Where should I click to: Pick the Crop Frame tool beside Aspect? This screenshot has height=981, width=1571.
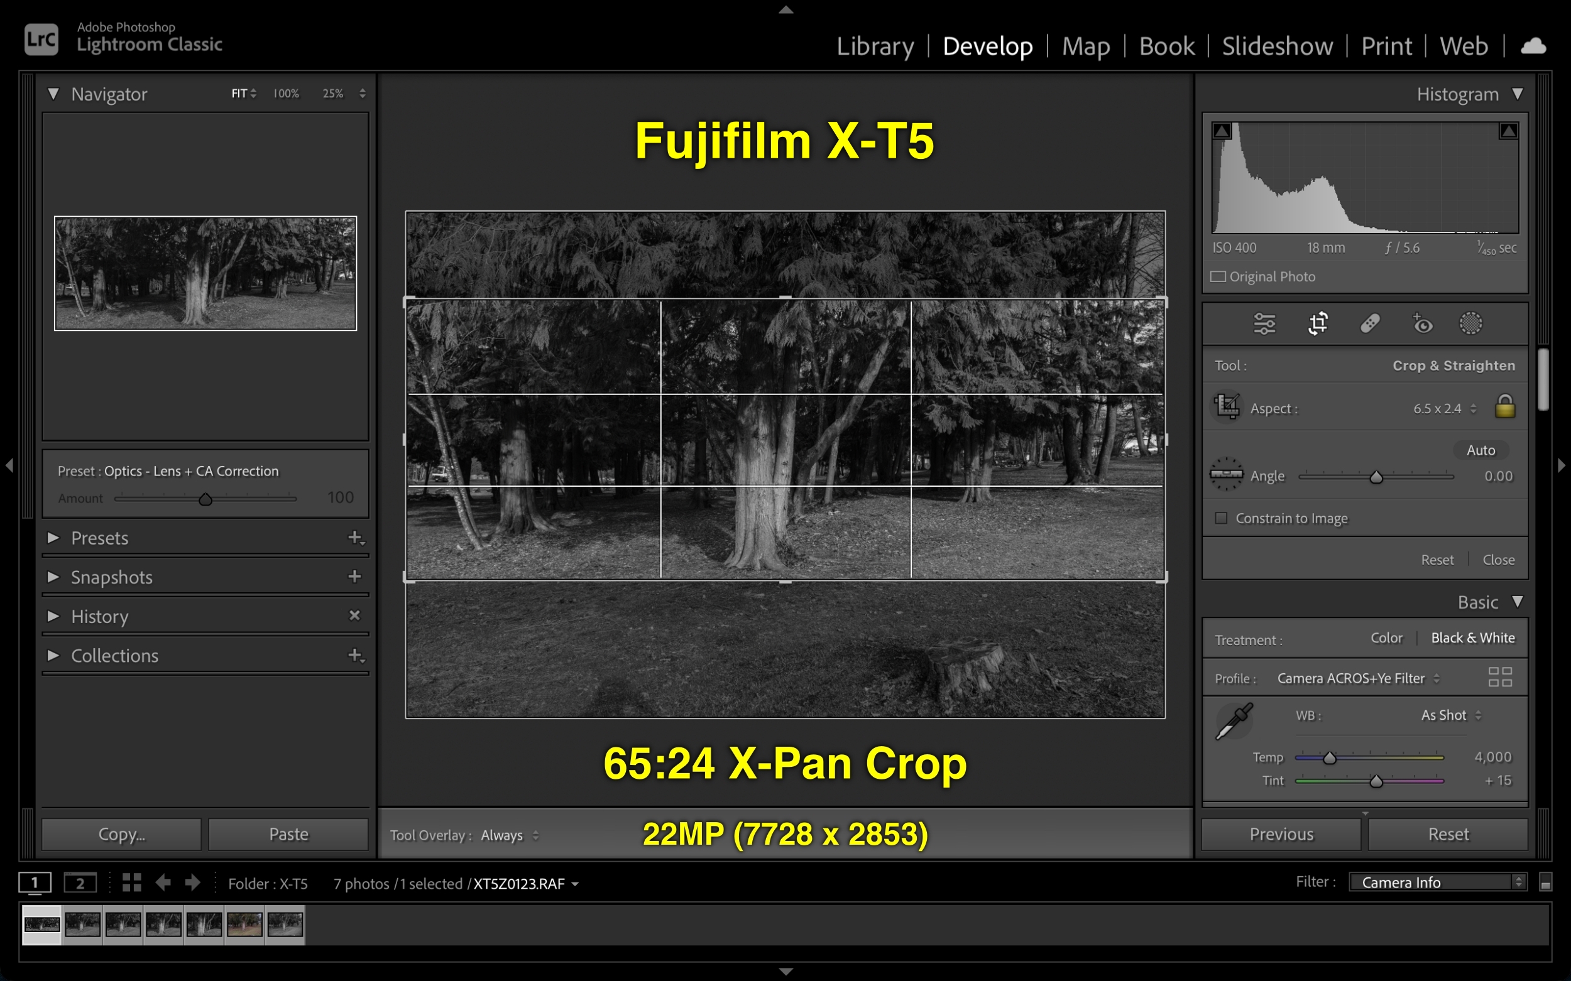click(1227, 407)
